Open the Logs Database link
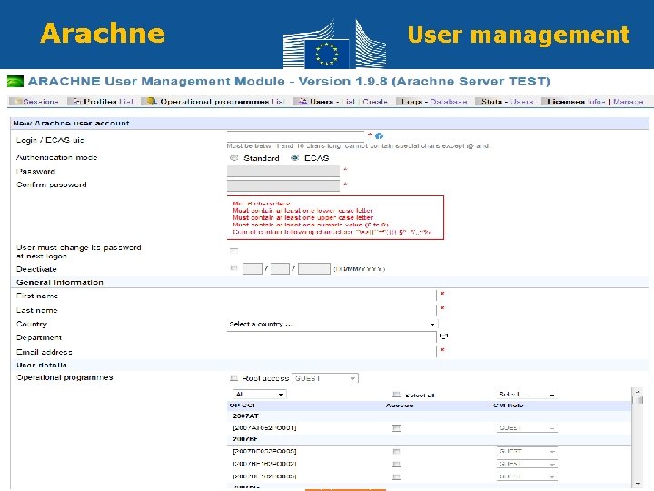 [x=449, y=102]
